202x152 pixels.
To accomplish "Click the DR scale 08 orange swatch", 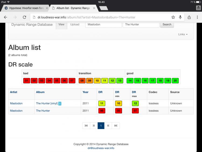I will coord(82,80).
